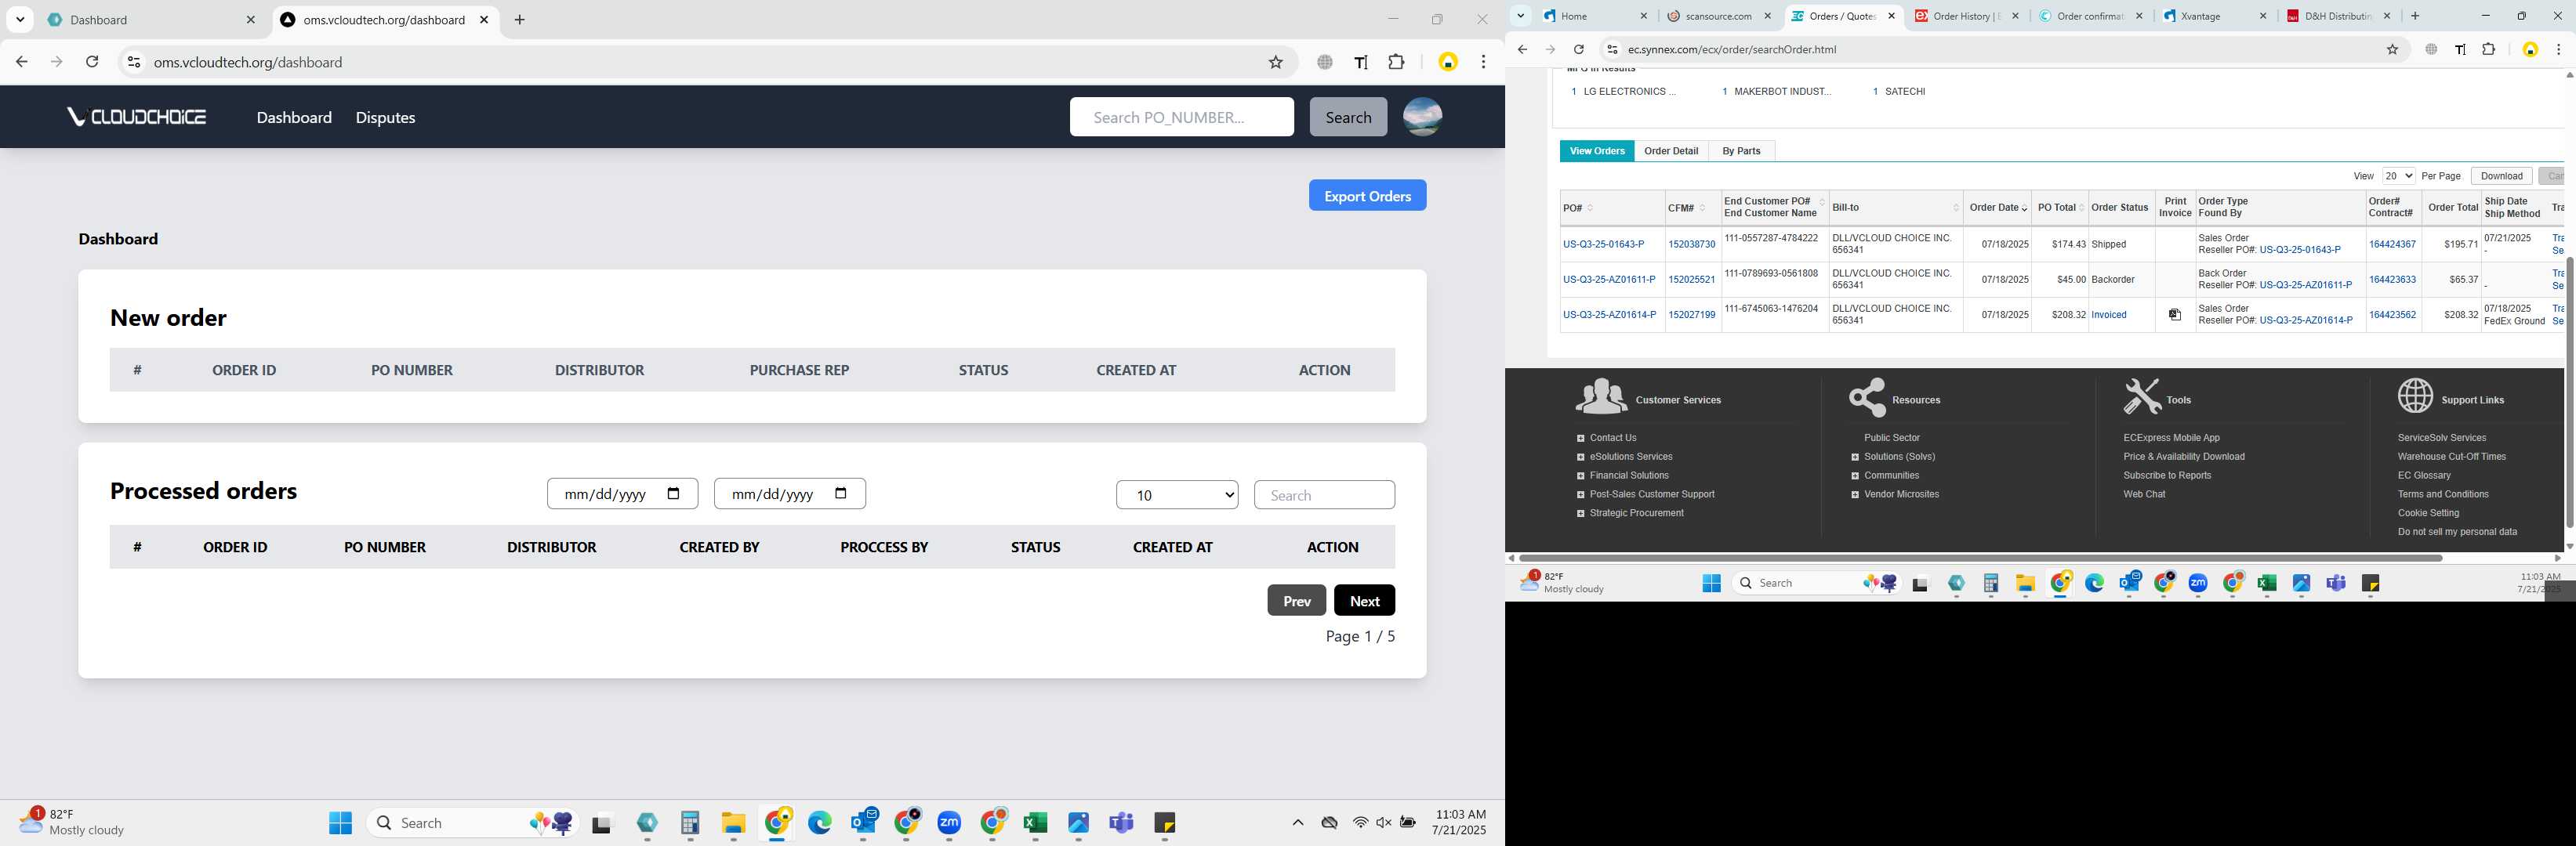Click the Download button in Synnex orders
The height and width of the screenshot is (846, 2576).
pyautogui.click(x=2501, y=175)
